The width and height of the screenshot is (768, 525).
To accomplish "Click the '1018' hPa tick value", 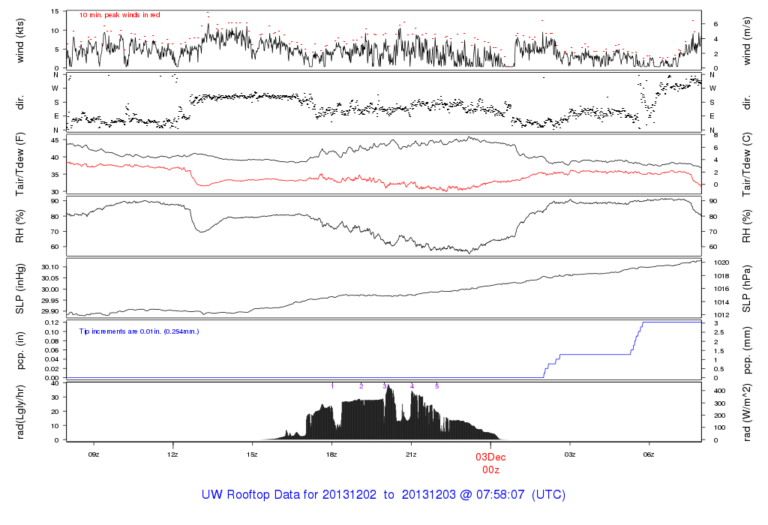I will 721,276.
